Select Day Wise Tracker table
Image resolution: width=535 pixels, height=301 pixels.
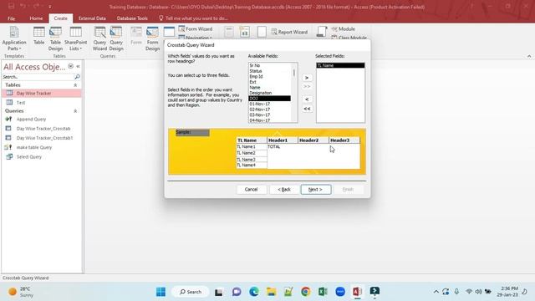click(42, 93)
